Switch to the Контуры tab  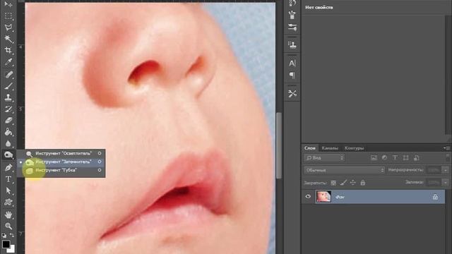pos(354,148)
